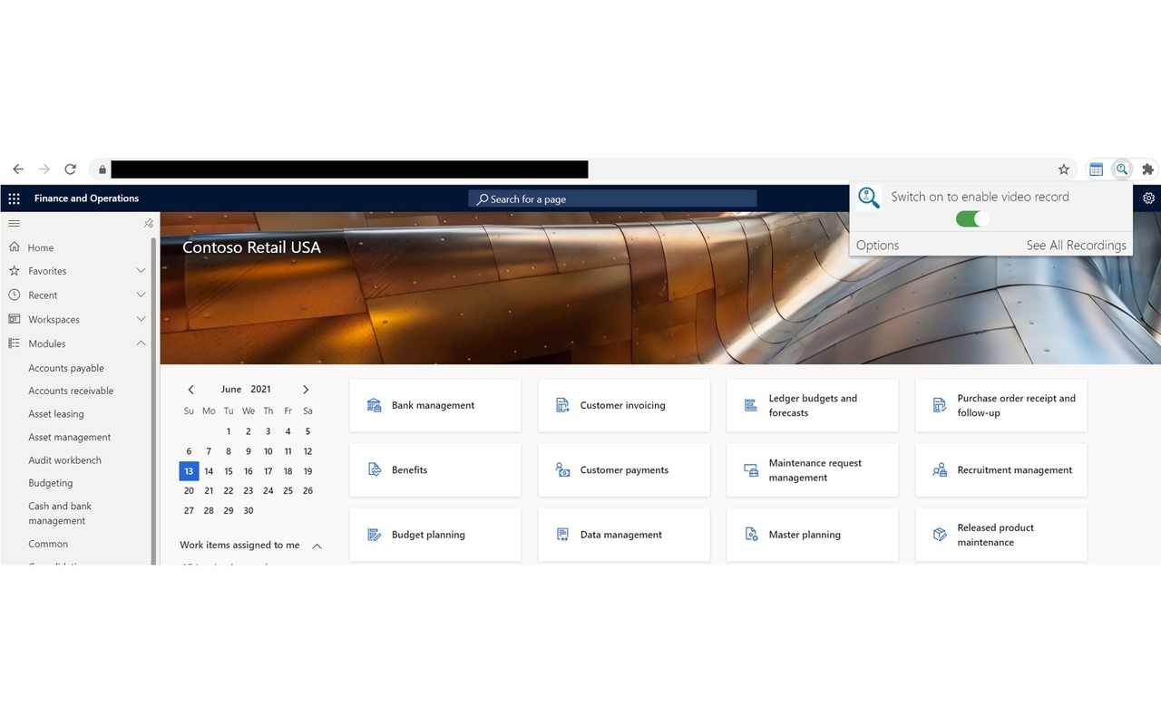This screenshot has height=725, width=1161.
Task: Expand the Favorites section
Action: tap(141, 270)
